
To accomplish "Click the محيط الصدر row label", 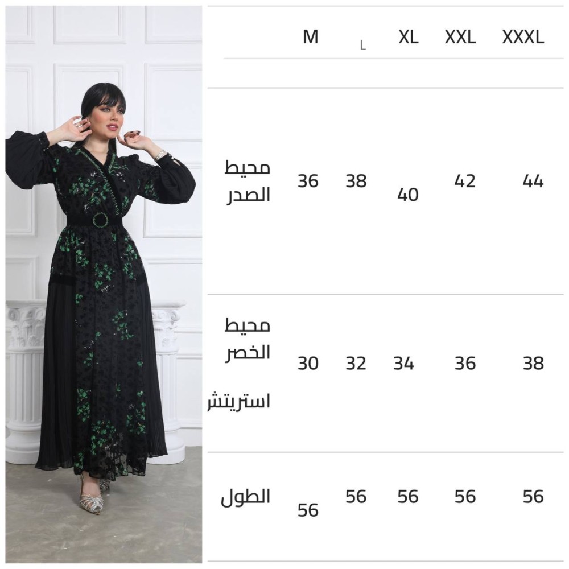I will click(248, 182).
